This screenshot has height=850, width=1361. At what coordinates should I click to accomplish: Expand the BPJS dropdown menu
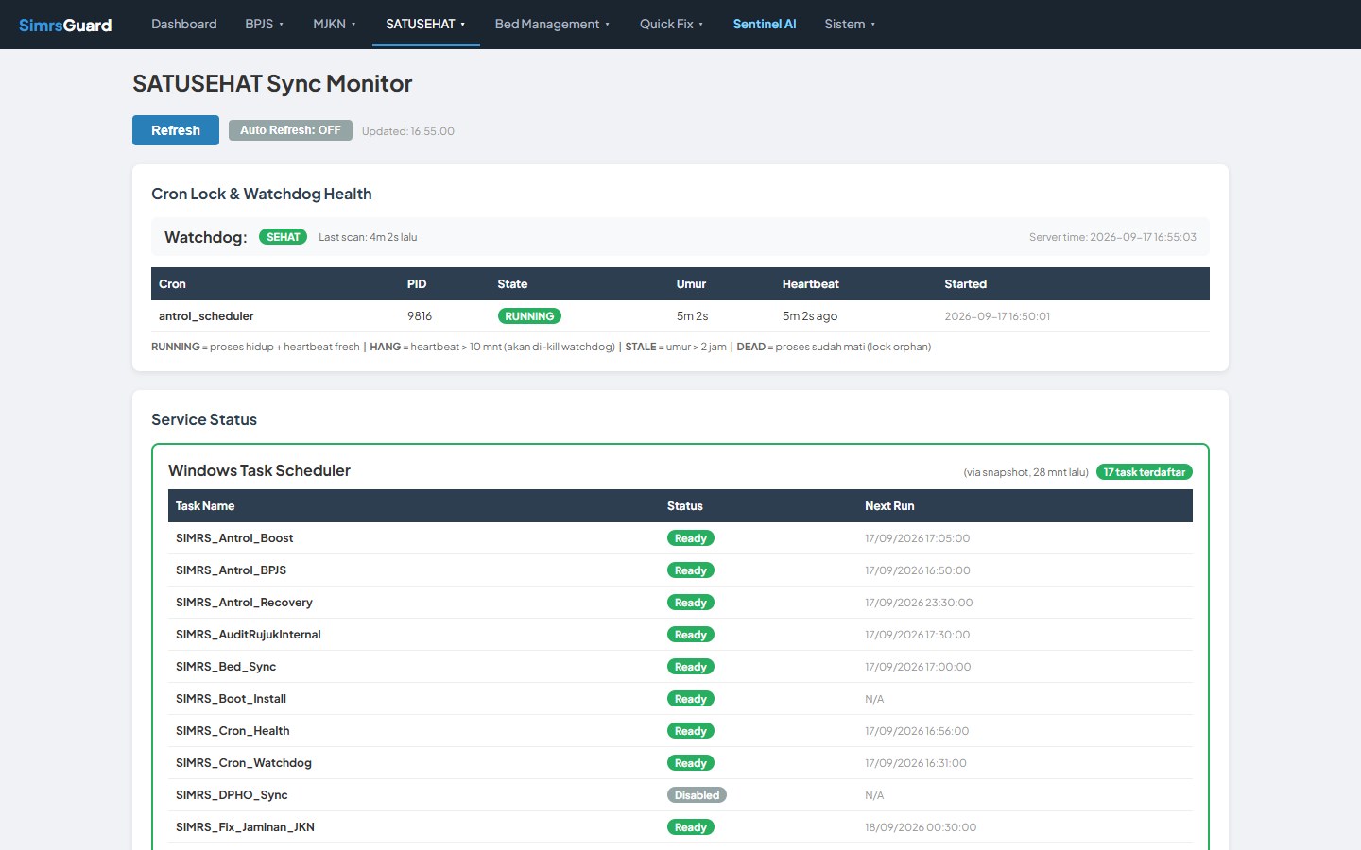coord(264,24)
